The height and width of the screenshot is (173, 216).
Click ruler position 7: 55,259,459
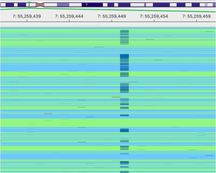pos(196,16)
